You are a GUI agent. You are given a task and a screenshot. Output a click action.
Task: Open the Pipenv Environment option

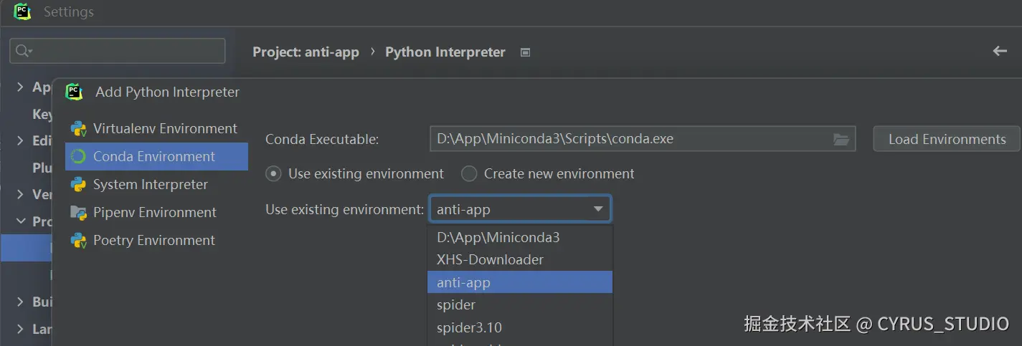pos(154,213)
